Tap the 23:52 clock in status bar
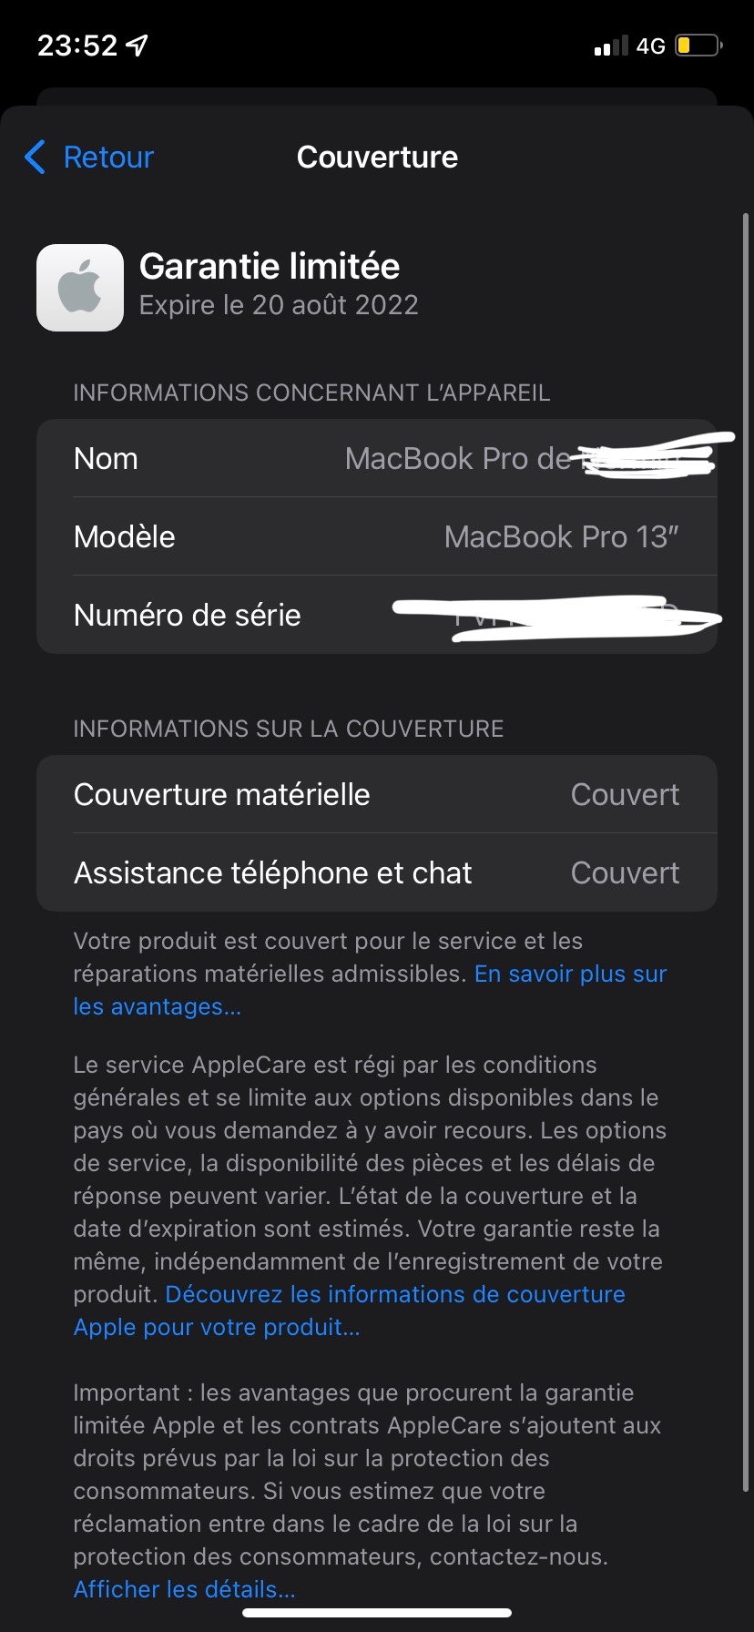The image size is (754, 1632). pos(77,46)
